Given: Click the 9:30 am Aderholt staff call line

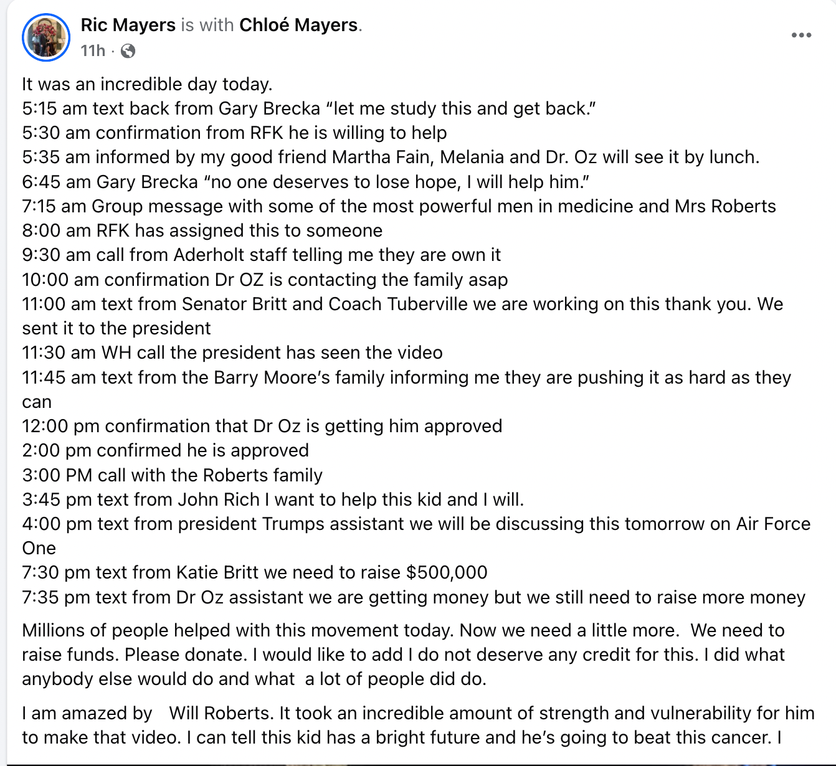Looking at the screenshot, I should (261, 255).
